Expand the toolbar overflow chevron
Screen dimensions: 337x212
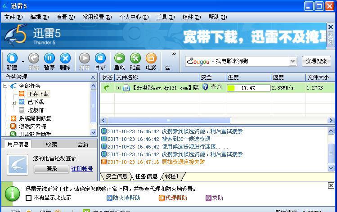pyautogui.click(x=174, y=54)
